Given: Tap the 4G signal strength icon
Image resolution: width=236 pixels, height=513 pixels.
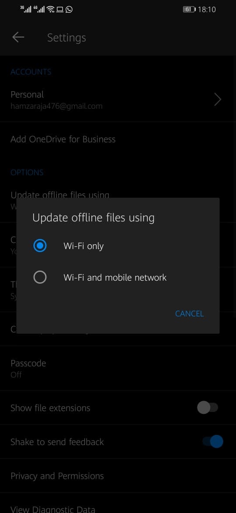Looking at the screenshot, I should [39, 9].
